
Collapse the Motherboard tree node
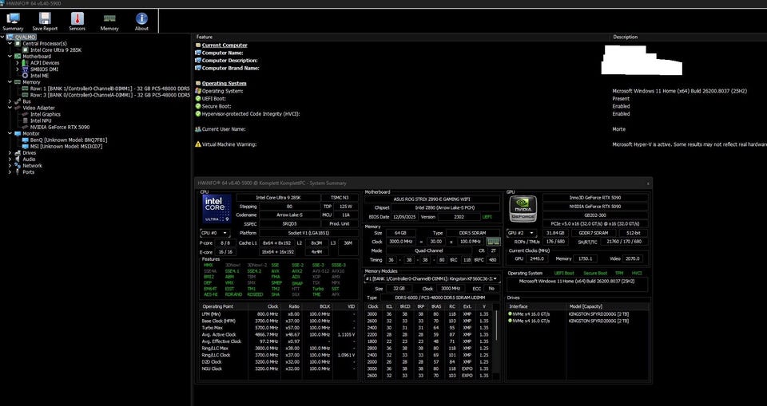click(10, 56)
